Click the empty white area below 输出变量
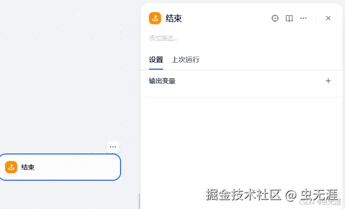This screenshot has width=345, height=209. click(241, 140)
